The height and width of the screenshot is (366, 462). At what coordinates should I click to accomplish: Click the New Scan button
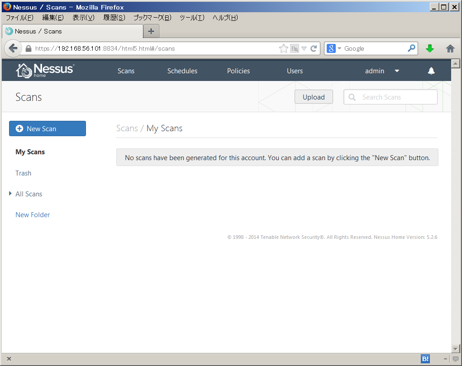48,128
